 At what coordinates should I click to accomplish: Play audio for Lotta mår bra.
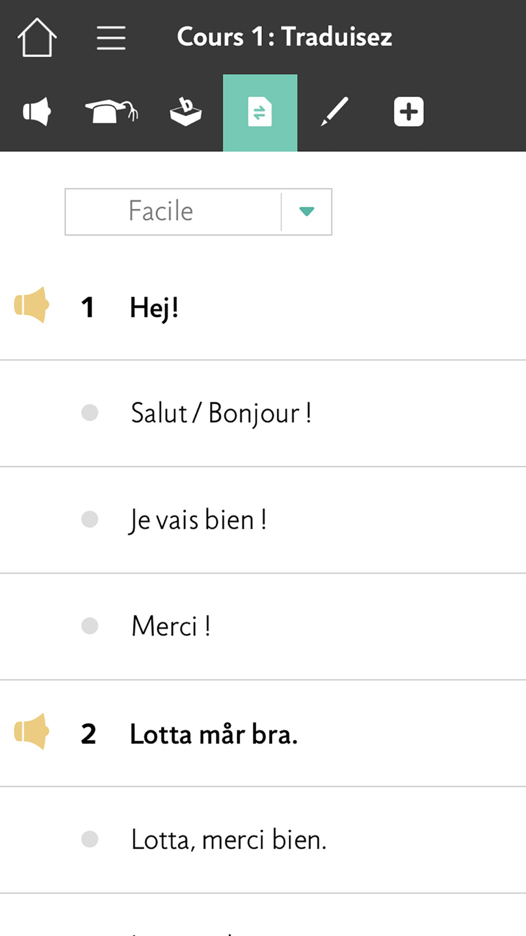point(32,731)
